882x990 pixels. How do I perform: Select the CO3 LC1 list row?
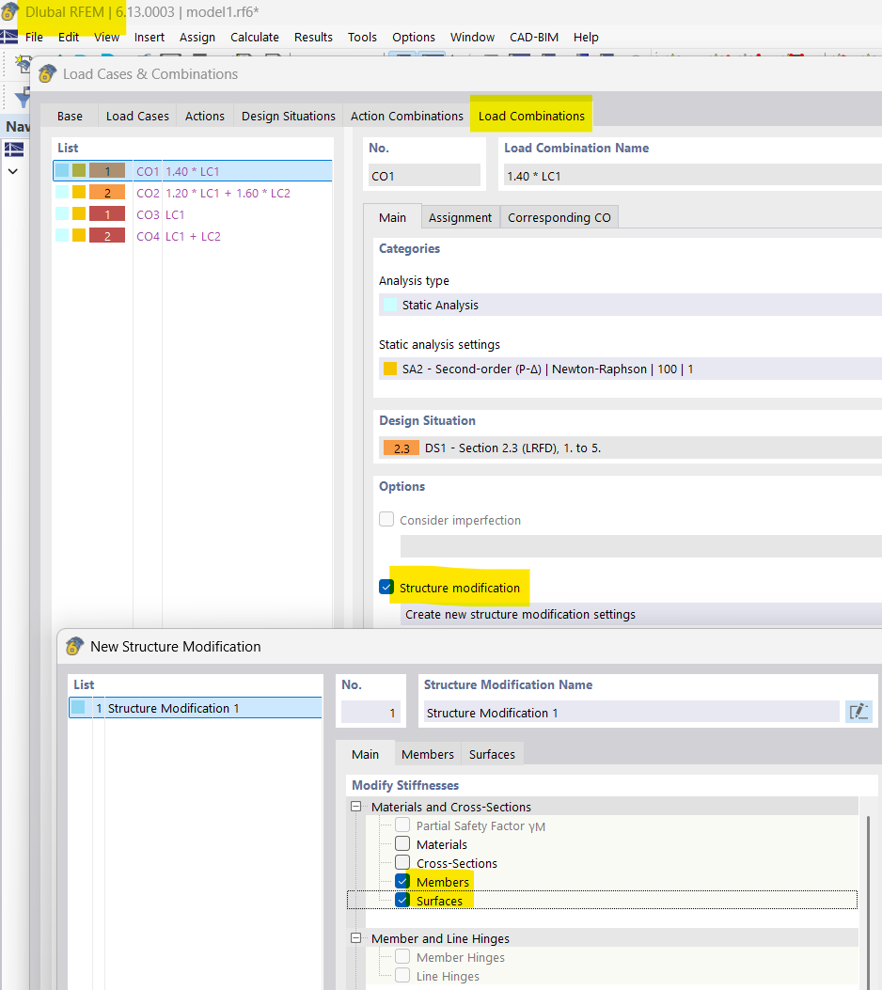coord(193,214)
